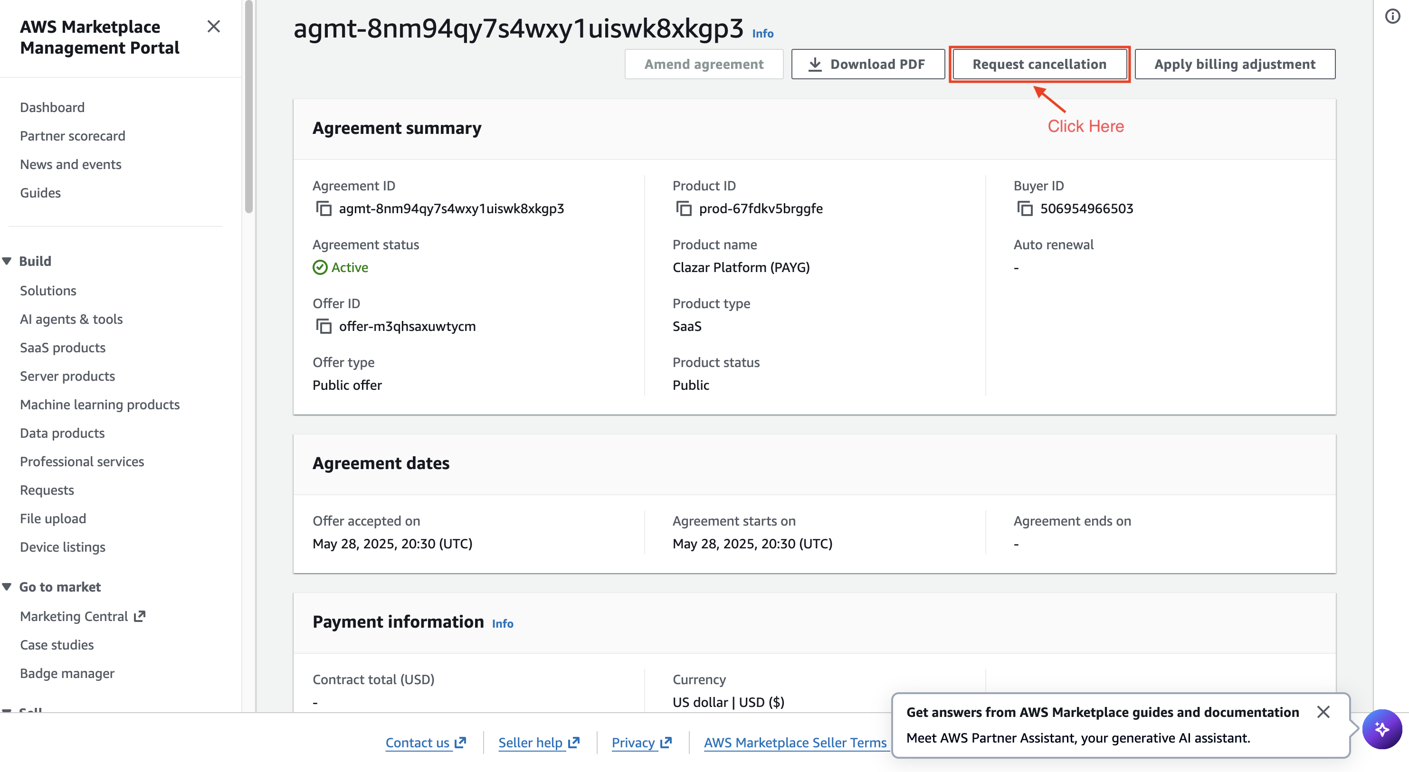Copy the Buyer ID value

[x=1025, y=208]
